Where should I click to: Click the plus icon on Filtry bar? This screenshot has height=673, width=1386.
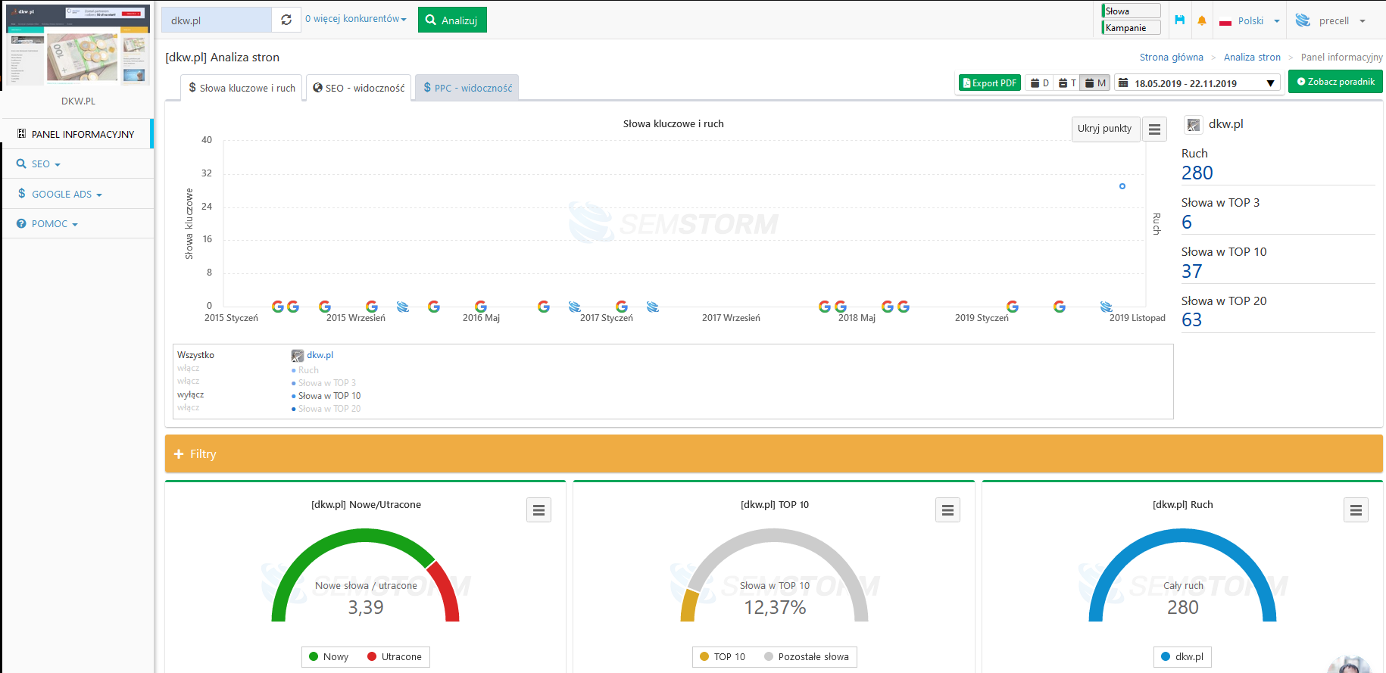coord(179,453)
